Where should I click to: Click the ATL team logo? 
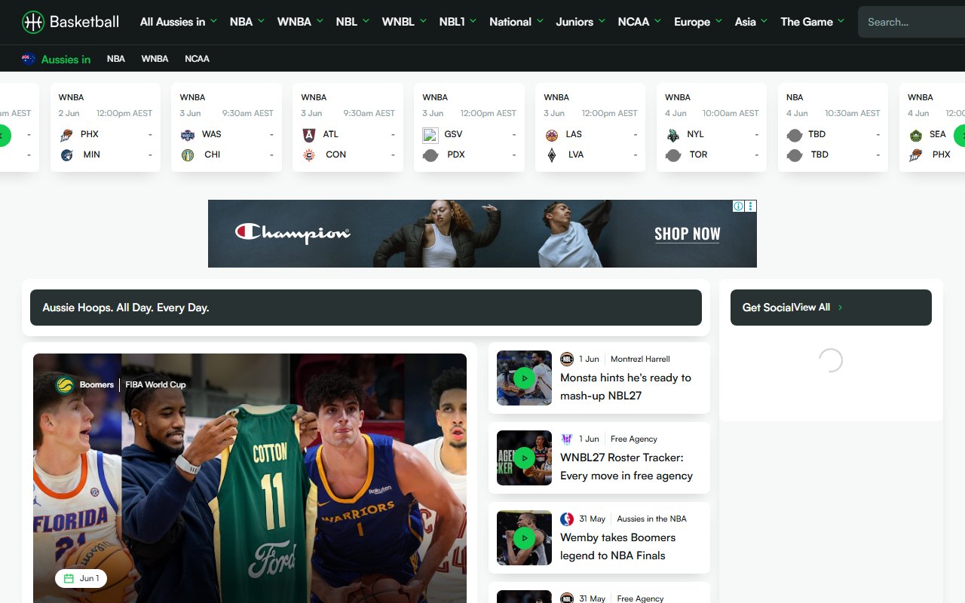pos(309,135)
